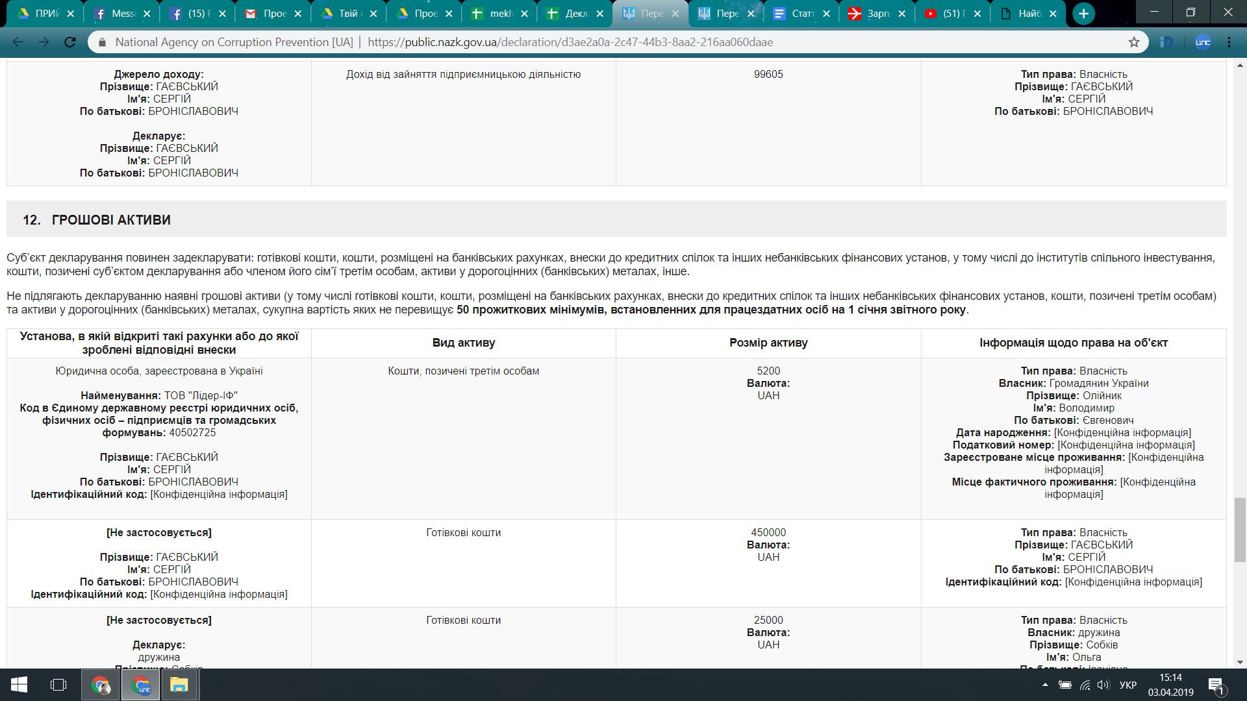Viewport: 1247px width, 701px height.
Task: Click page scrollbar down arrow
Action: coord(1241,662)
